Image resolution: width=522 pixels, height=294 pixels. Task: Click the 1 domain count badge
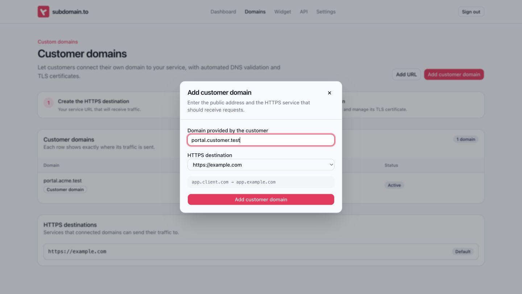(x=466, y=139)
